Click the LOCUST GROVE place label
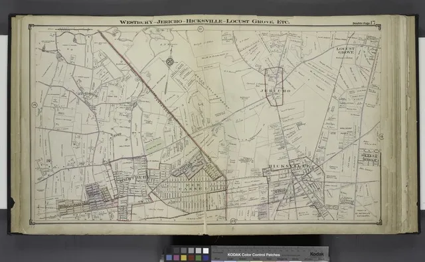This screenshot has height=262, width=425. coord(345,50)
